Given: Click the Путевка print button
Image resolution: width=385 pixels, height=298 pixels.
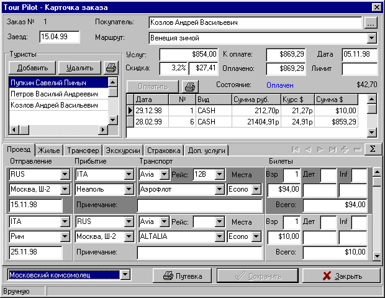Looking at the screenshot, I should pyautogui.click(x=183, y=276).
